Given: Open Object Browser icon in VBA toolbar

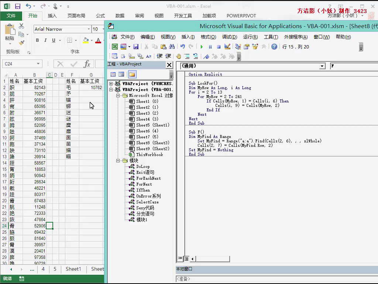Looking at the screenshot, I should [x=255, y=47].
